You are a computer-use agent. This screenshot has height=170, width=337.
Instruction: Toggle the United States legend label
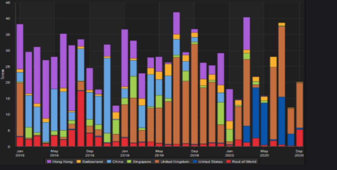click(210, 162)
